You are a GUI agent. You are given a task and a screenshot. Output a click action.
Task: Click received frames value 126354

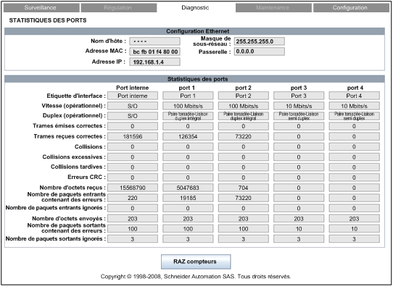coord(188,136)
